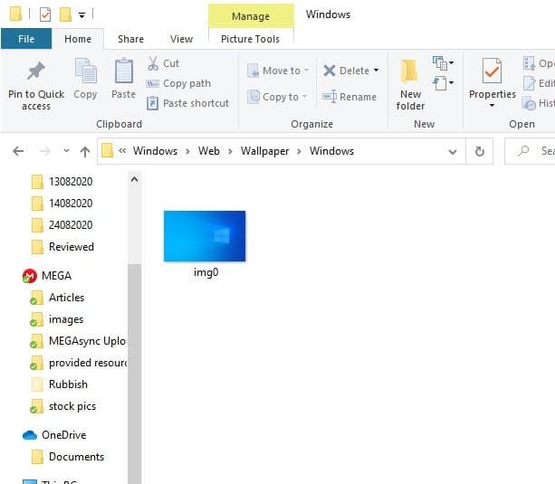Open the Move to menu
555x484 pixels.
pyautogui.click(x=278, y=71)
